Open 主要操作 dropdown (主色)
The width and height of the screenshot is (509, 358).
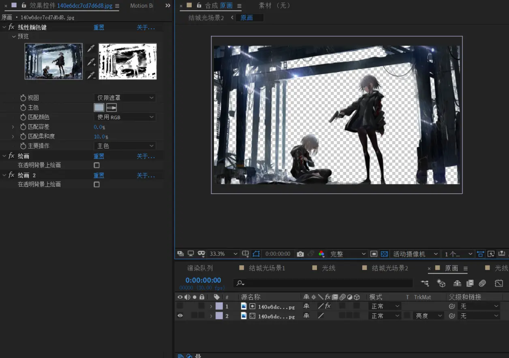[x=125, y=146]
